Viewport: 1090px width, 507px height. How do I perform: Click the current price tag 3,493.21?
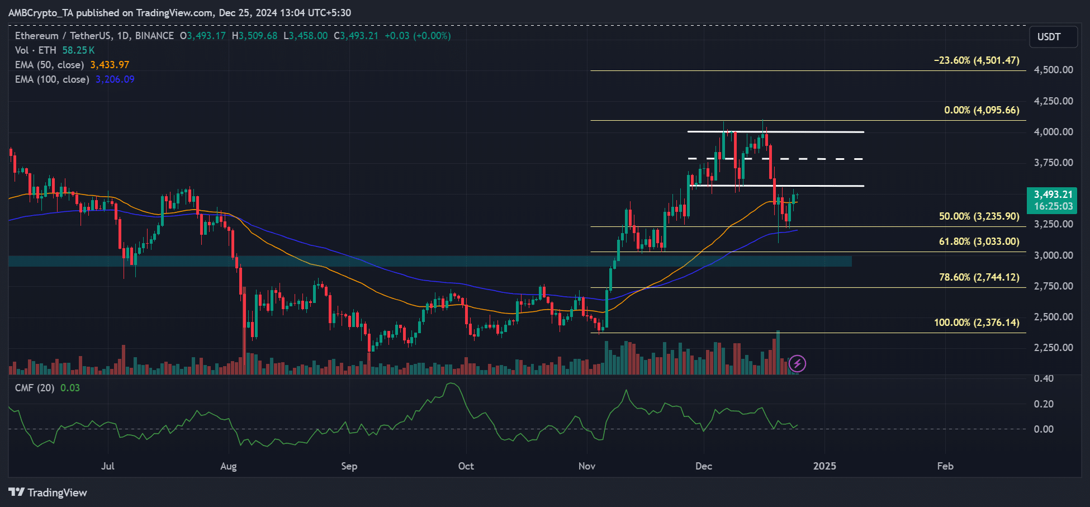(1052, 200)
